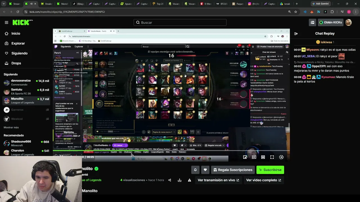Open Drops in sidebar
360x202 pixels.
16,63
